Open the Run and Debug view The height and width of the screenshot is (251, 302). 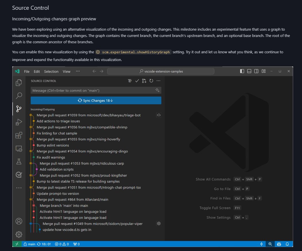point(19,122)
